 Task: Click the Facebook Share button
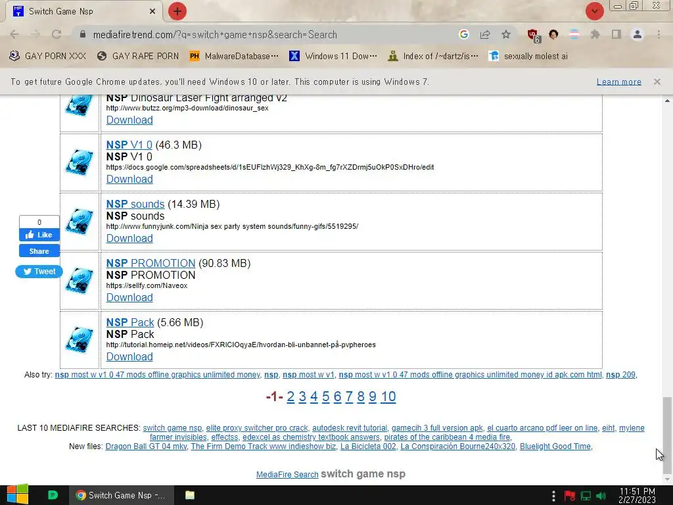[x=39, y=251]
